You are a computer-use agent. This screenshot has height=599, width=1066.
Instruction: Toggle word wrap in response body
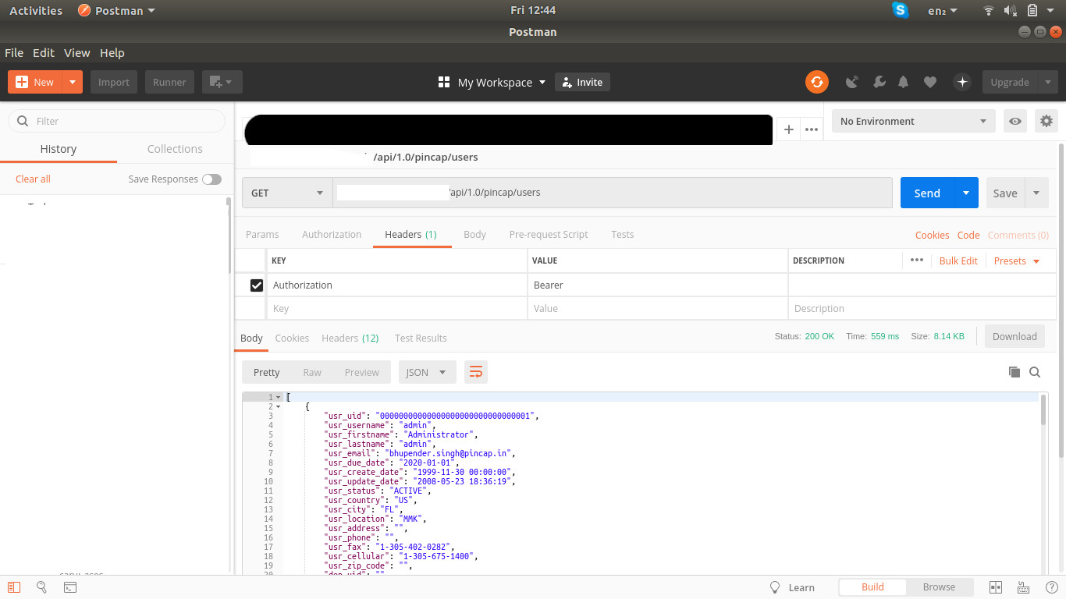[x=476, y=372]
